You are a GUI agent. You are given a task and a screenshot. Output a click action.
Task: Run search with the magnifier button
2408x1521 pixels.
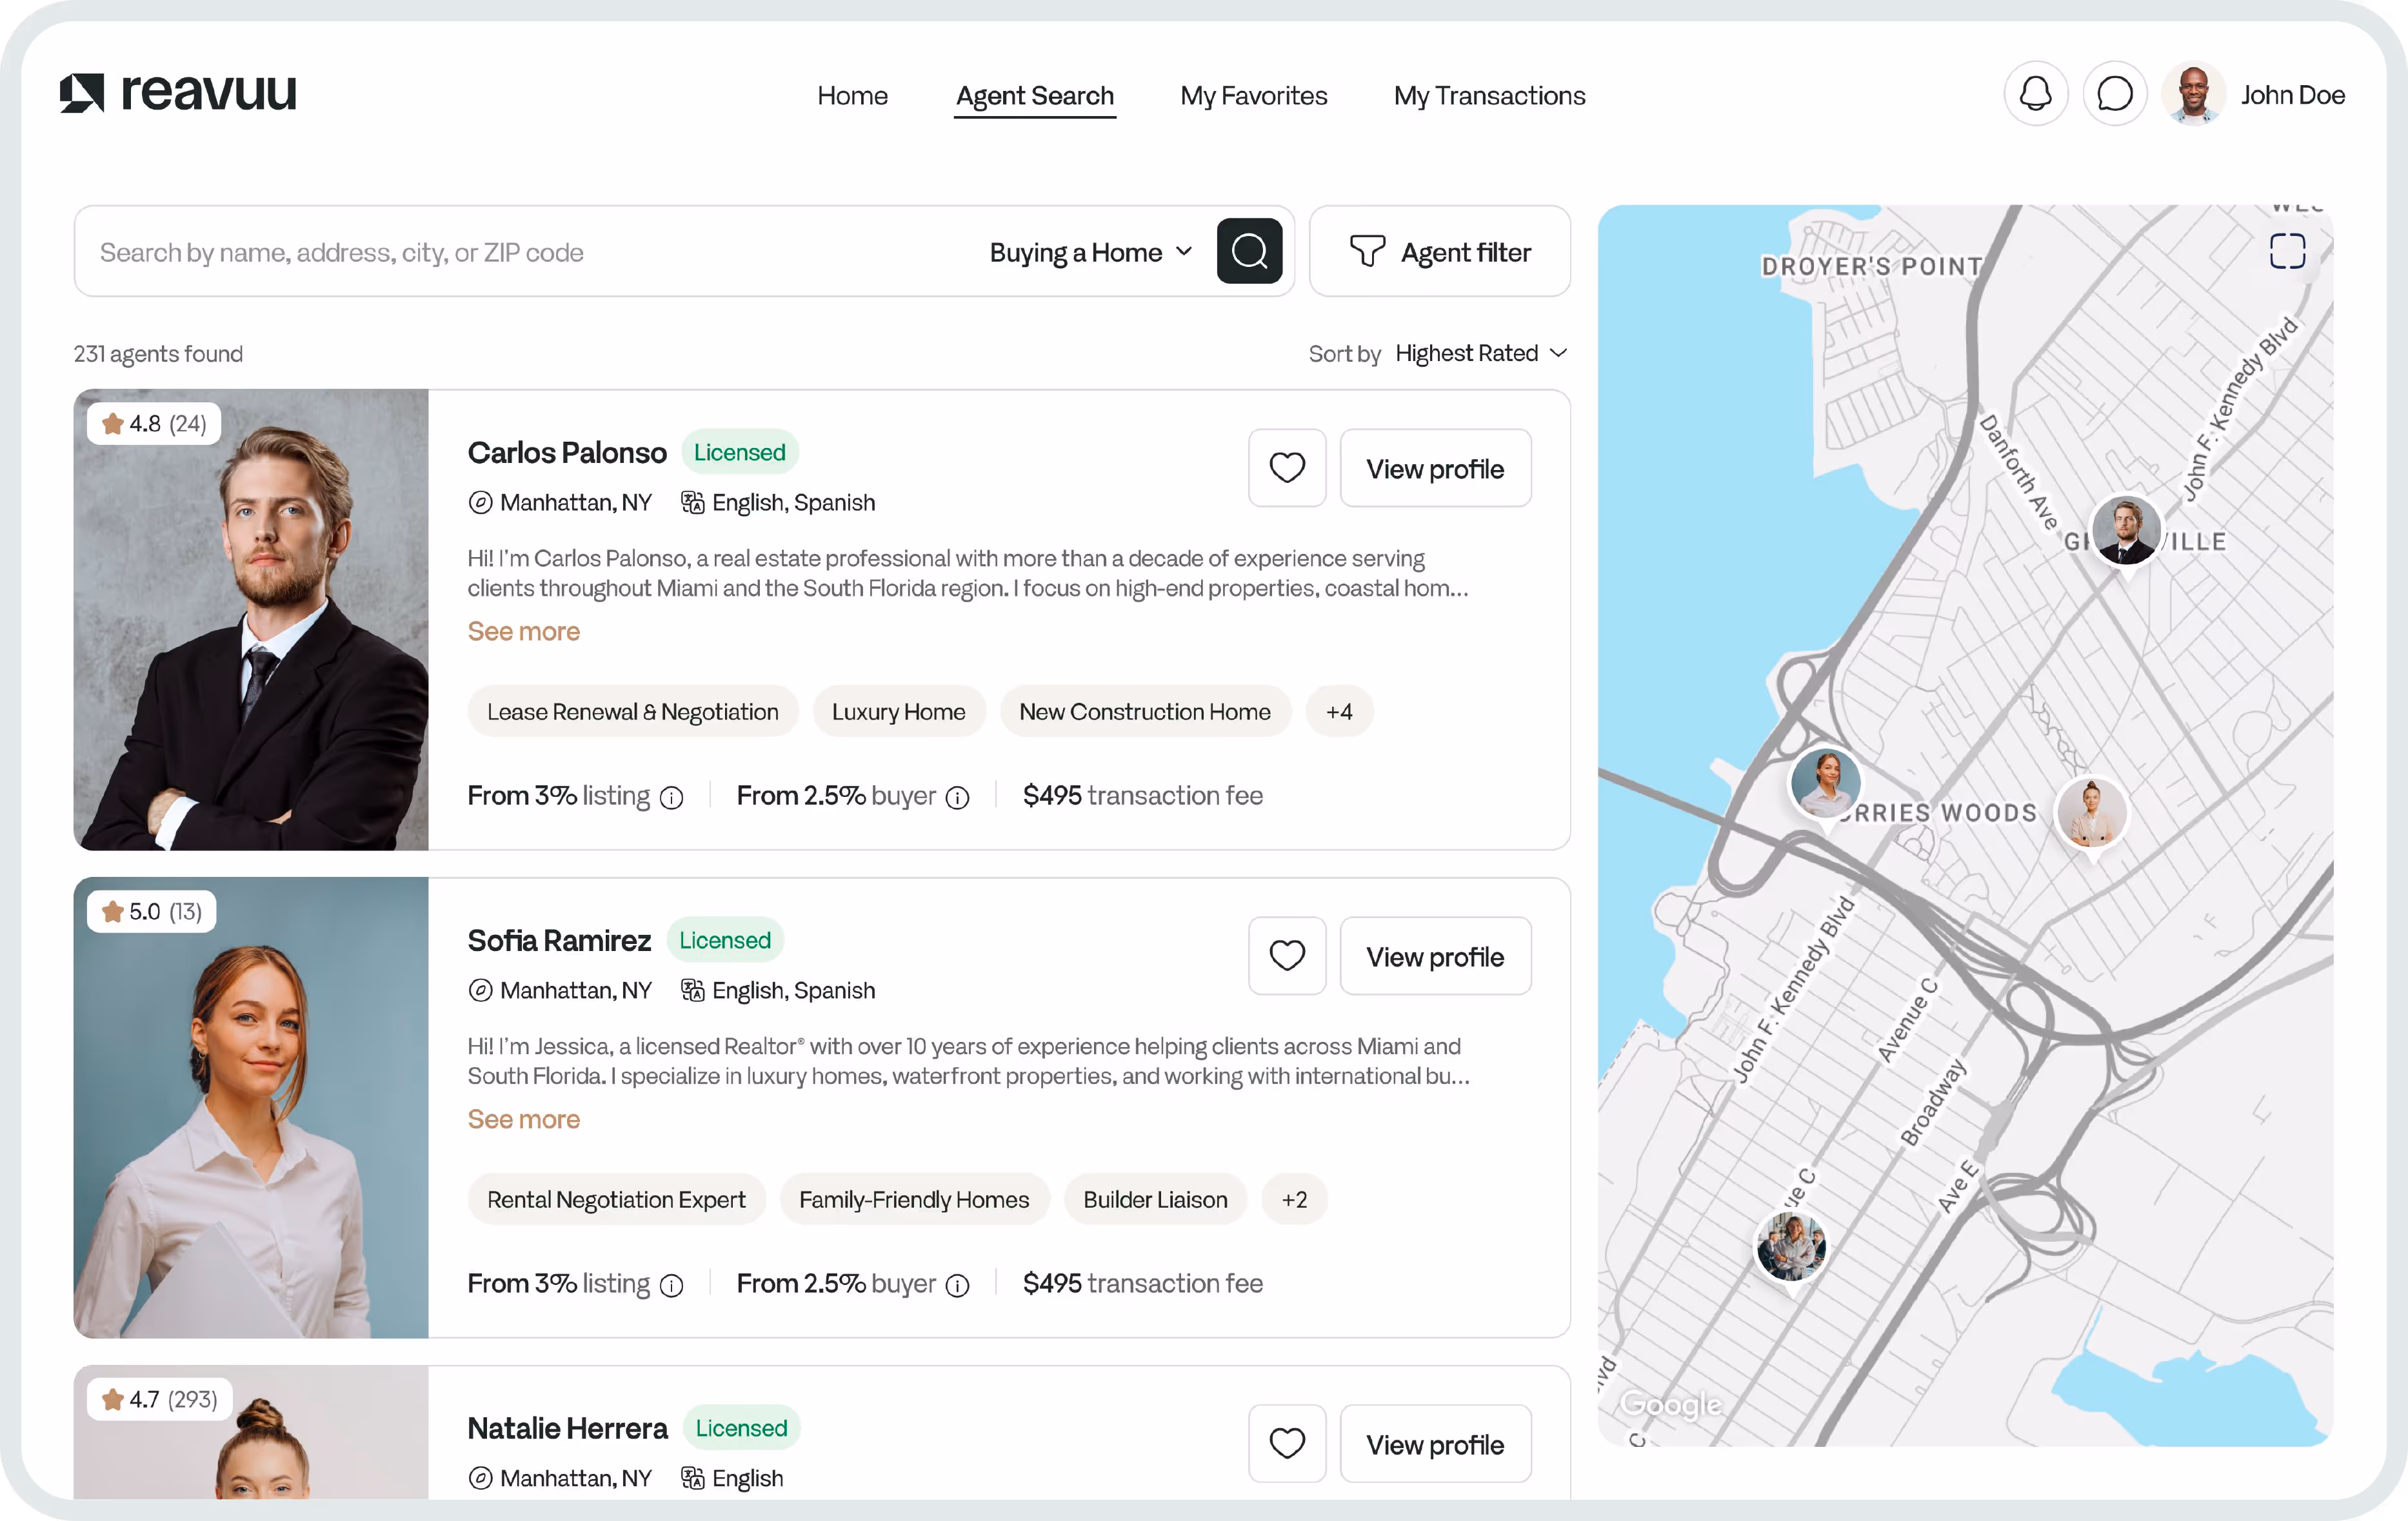point(1249,252)
